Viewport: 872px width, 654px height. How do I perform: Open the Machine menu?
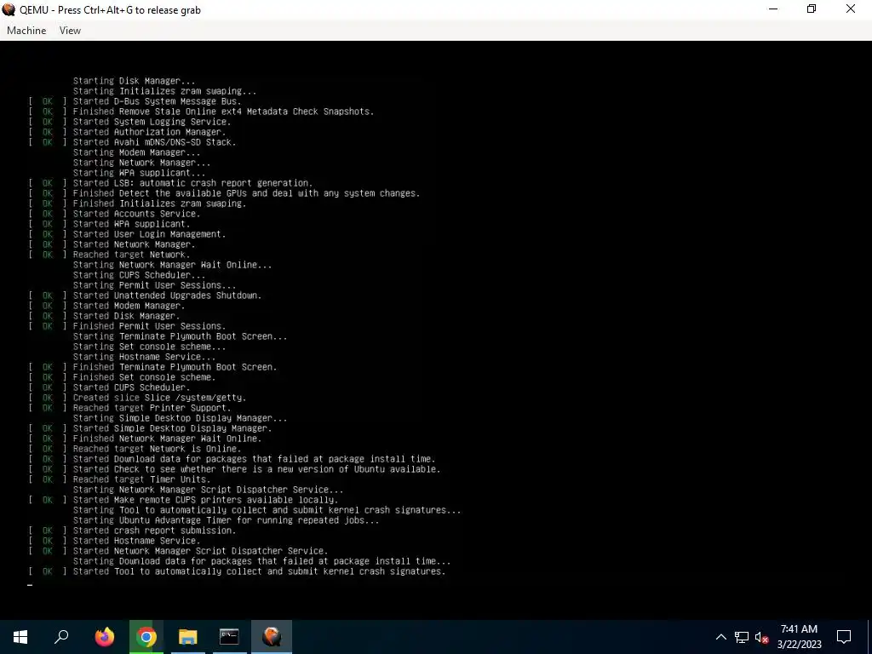(26, 31)
